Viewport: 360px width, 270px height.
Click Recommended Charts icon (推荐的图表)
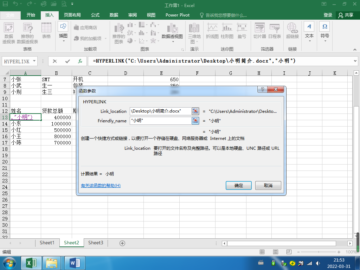pos(119,33)
